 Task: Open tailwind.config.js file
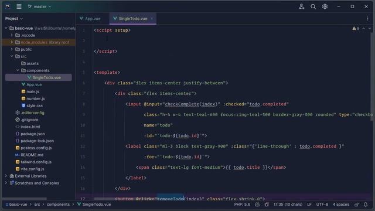pos(33,162)
